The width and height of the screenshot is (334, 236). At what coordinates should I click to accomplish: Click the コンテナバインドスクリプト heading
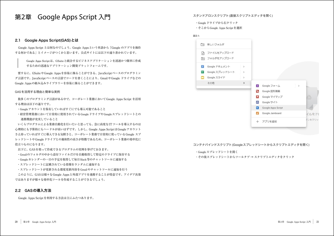click(251, 145)
